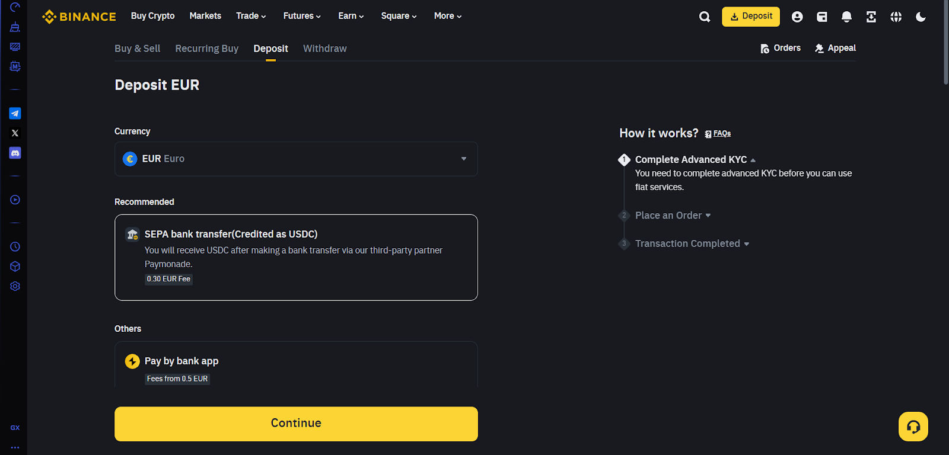
Task: Click the GX logo at sidebar bottom
Action: pyautogui.click(x=15, y=427)
